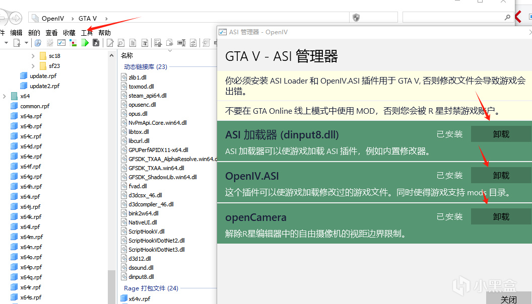Open the 编辑 (Edit) menu
Screen dimensions: 532x304
coord(16,33)
